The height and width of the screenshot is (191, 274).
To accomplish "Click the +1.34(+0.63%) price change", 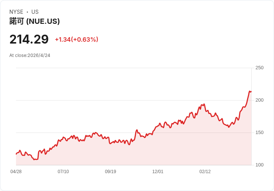I will click(x=76, y=39).
